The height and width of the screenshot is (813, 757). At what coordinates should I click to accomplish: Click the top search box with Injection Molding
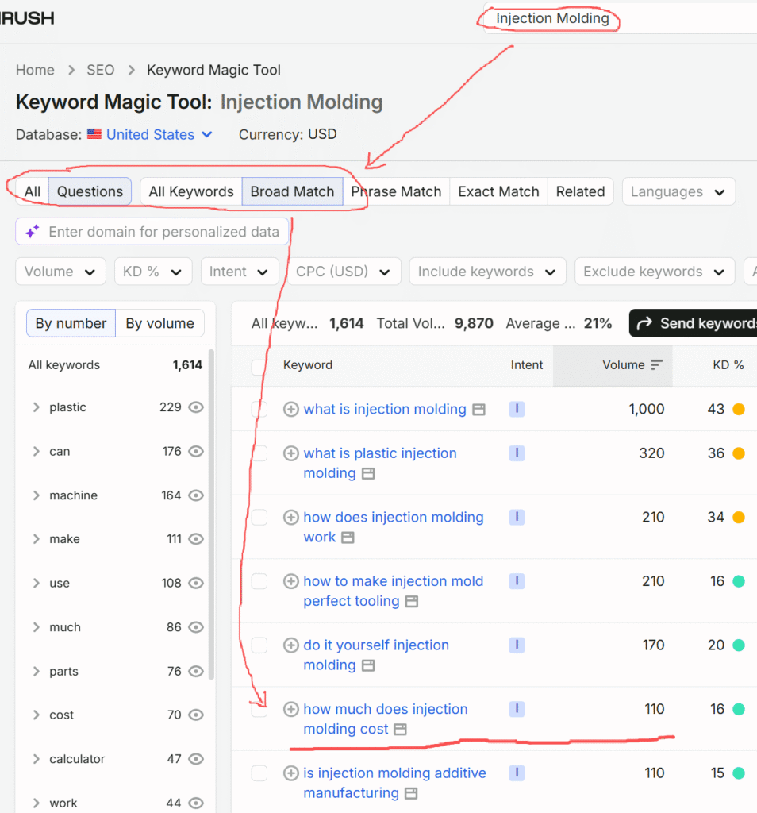point(620,19)
